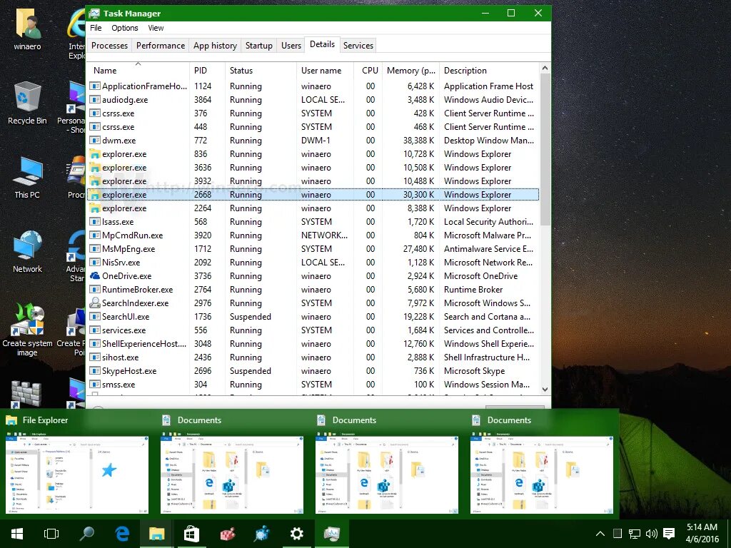Image resolution: width=731 pixels, height=548 pixels.
Task: Click the vertical scrollbar thumb in process list
Action: (545, 149)
